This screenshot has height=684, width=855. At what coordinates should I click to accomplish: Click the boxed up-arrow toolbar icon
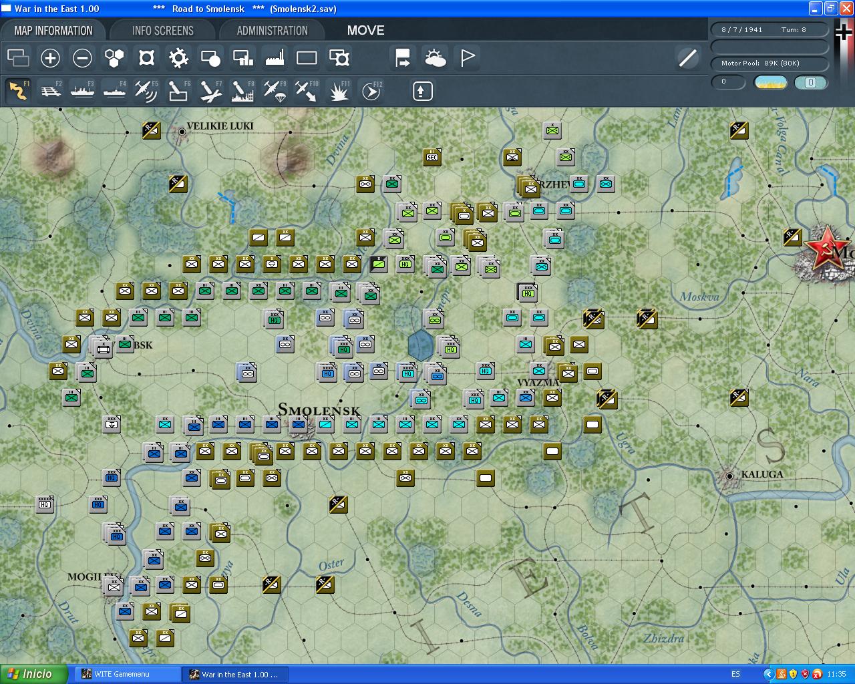click(x=422, y=91)
